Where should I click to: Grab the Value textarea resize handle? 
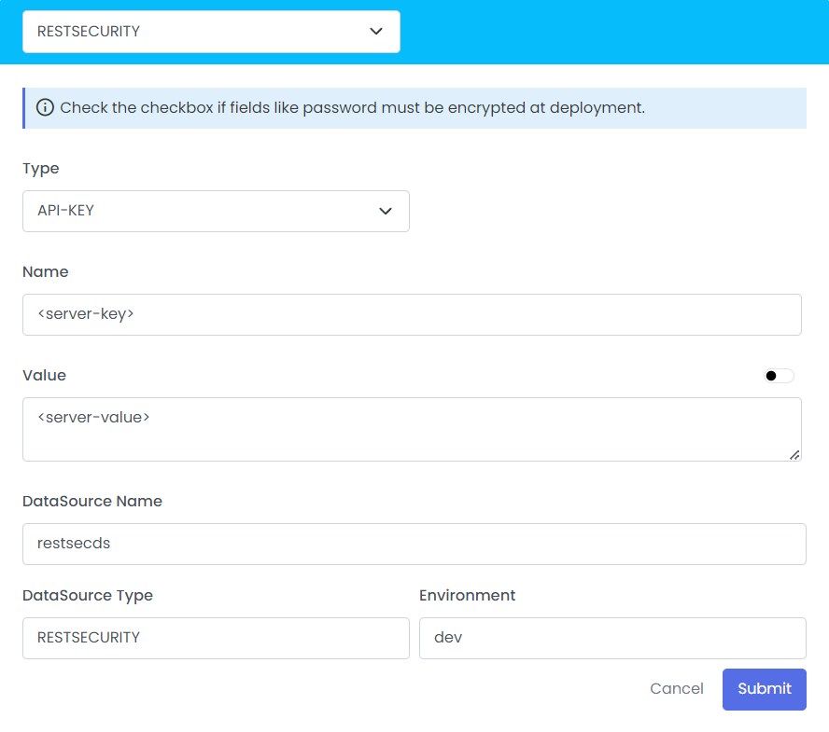coord(794,455)
